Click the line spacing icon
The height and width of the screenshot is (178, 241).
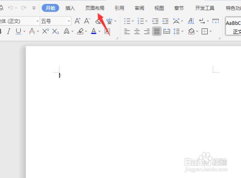pyautogui.click(x=176, y=31)
